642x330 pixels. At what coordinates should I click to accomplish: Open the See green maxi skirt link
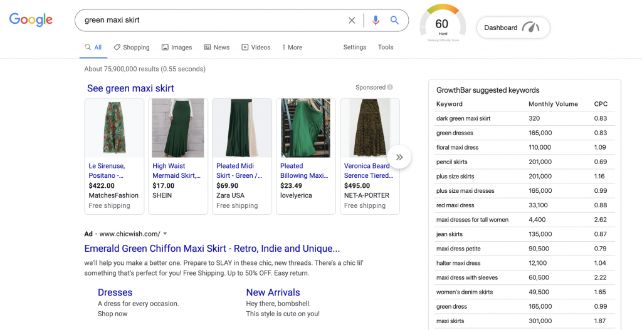coord(130,88)
